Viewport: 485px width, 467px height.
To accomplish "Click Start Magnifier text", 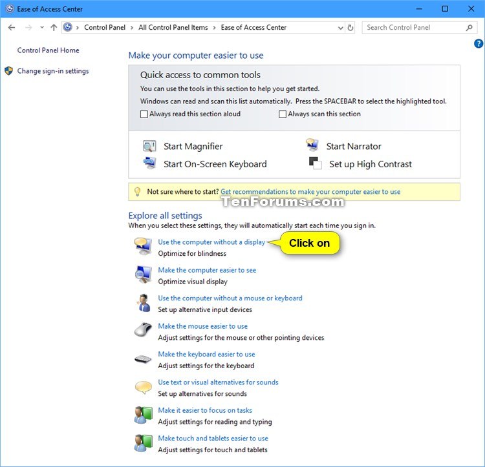I will [193, 147].
